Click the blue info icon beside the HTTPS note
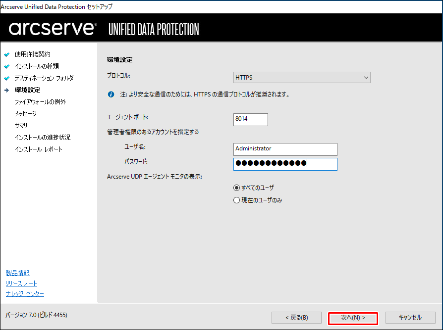The width and height of the screenshot is (443, 330). click(111, 94)
